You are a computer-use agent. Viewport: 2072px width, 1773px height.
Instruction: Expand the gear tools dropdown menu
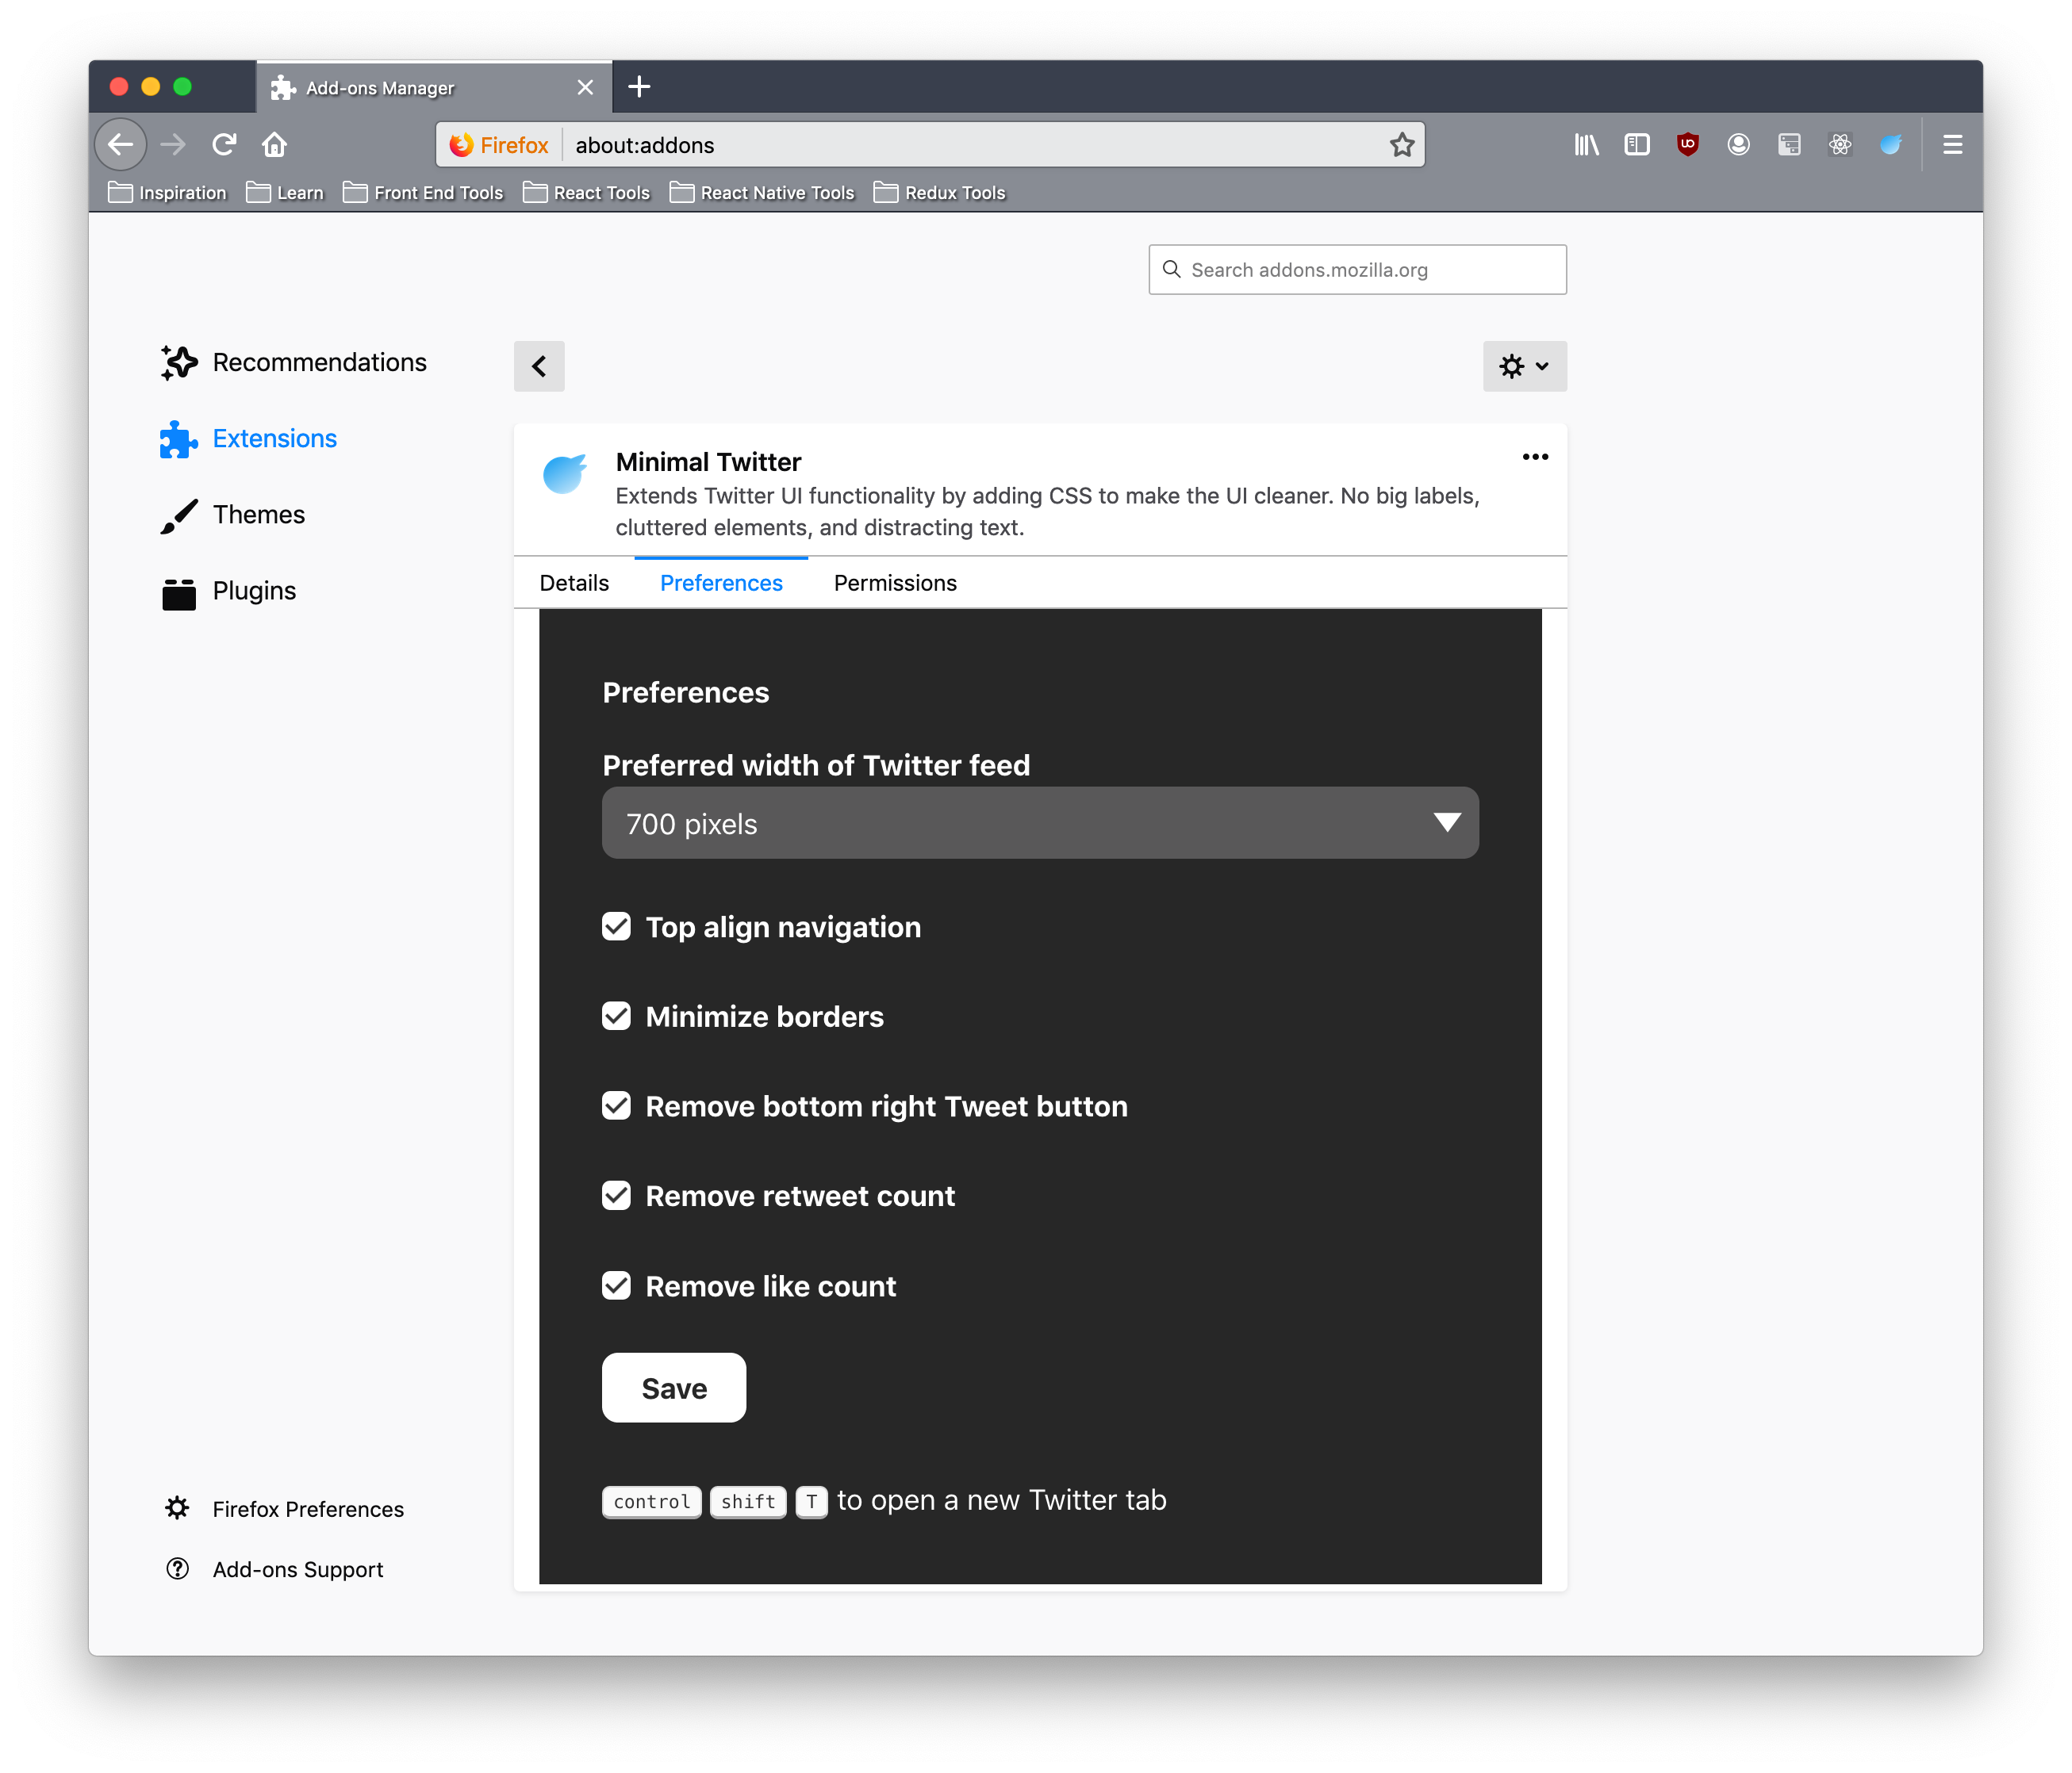tap(1524, 366)
